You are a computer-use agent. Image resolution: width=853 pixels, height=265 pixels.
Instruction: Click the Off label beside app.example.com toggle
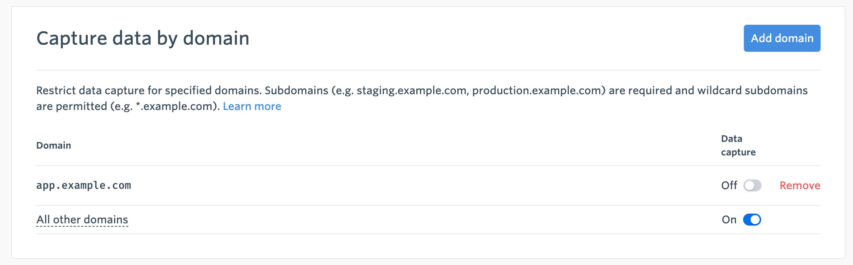(729, 185)
